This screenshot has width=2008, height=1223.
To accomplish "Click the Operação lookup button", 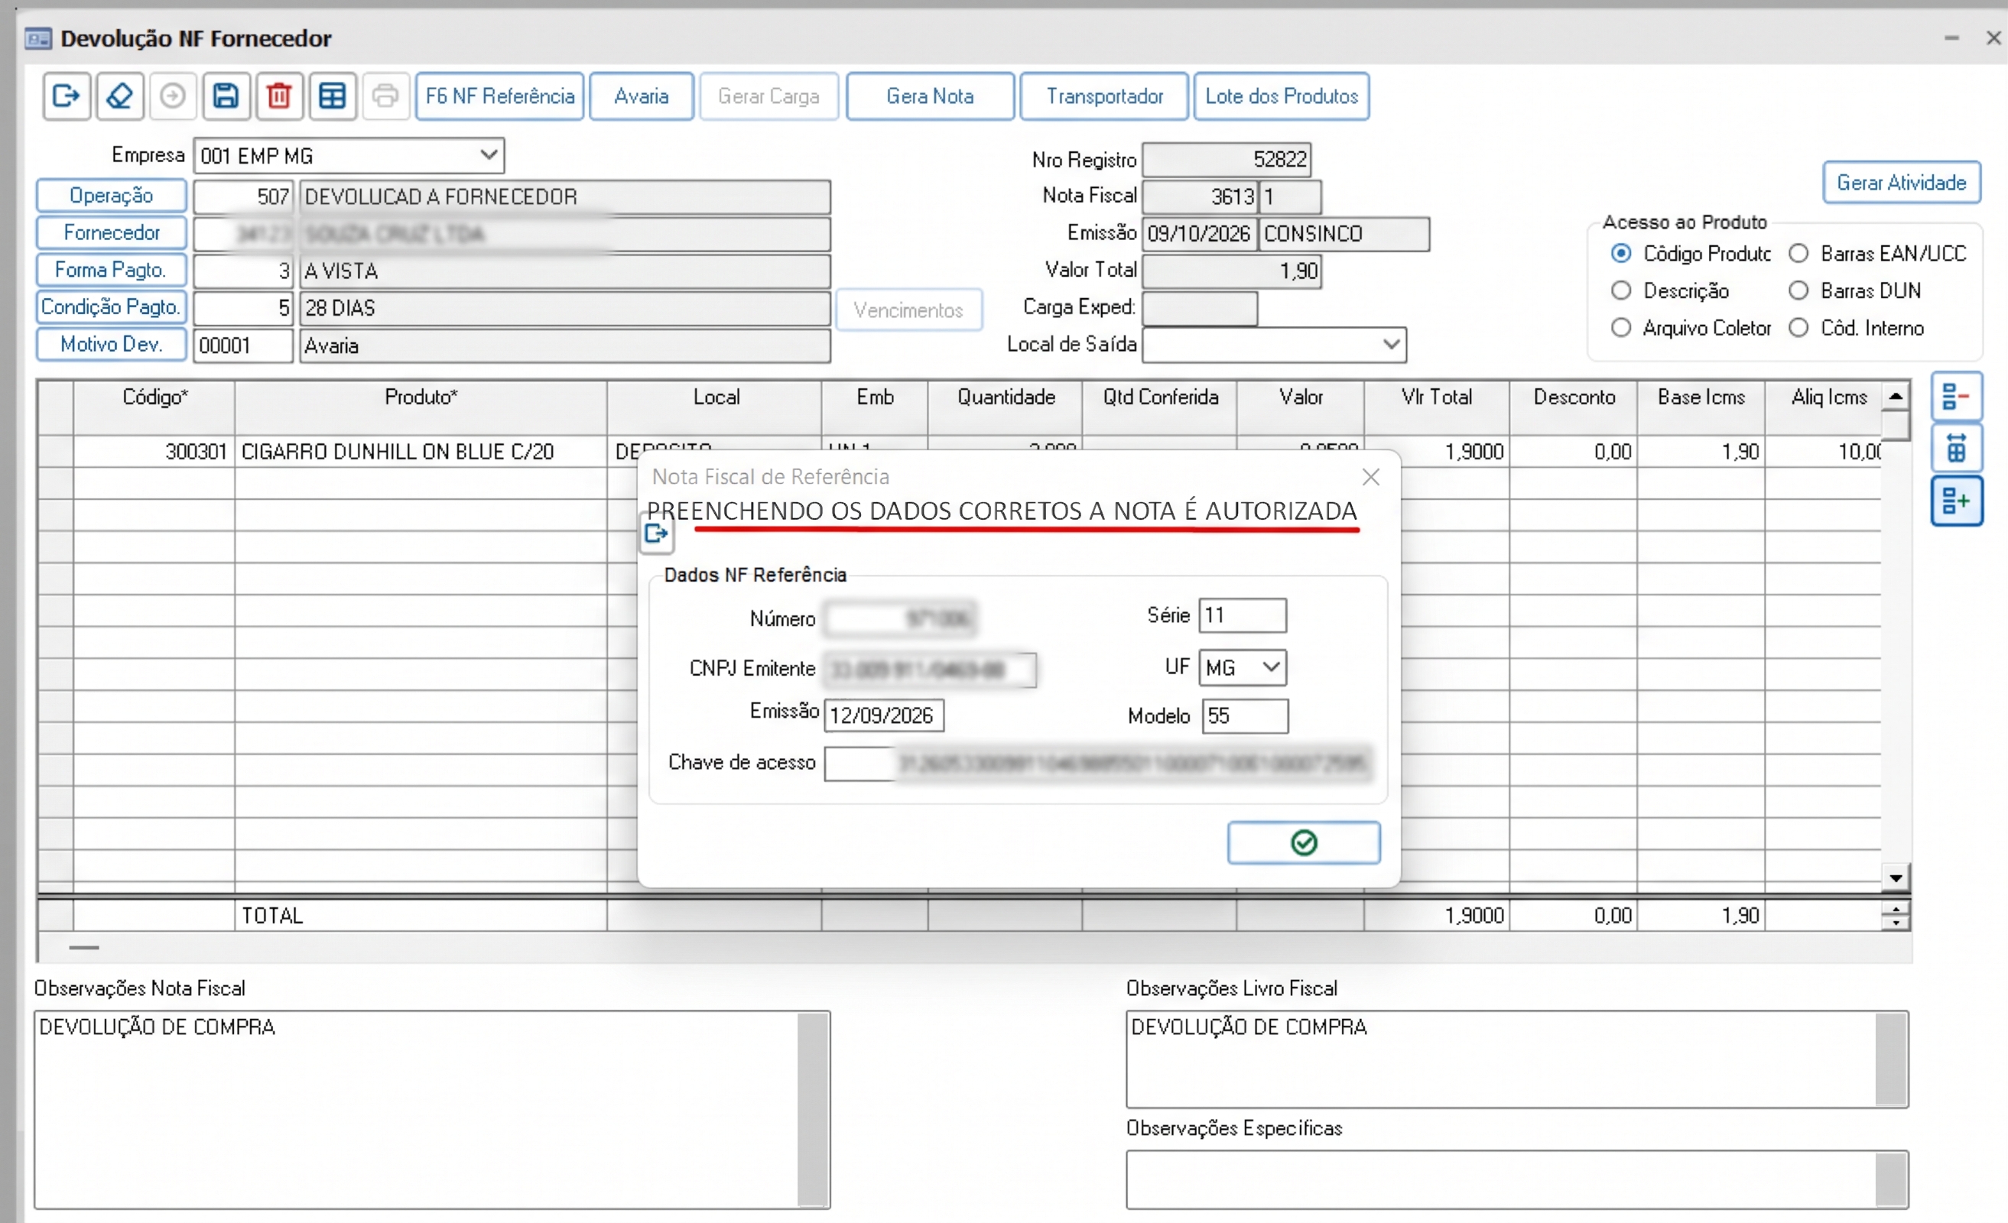I will [x=112, y=196].
